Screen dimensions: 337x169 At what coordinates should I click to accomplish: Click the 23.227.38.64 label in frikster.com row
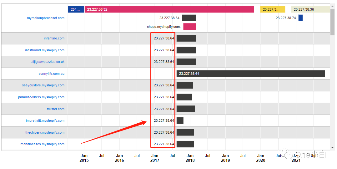point(164,109)
